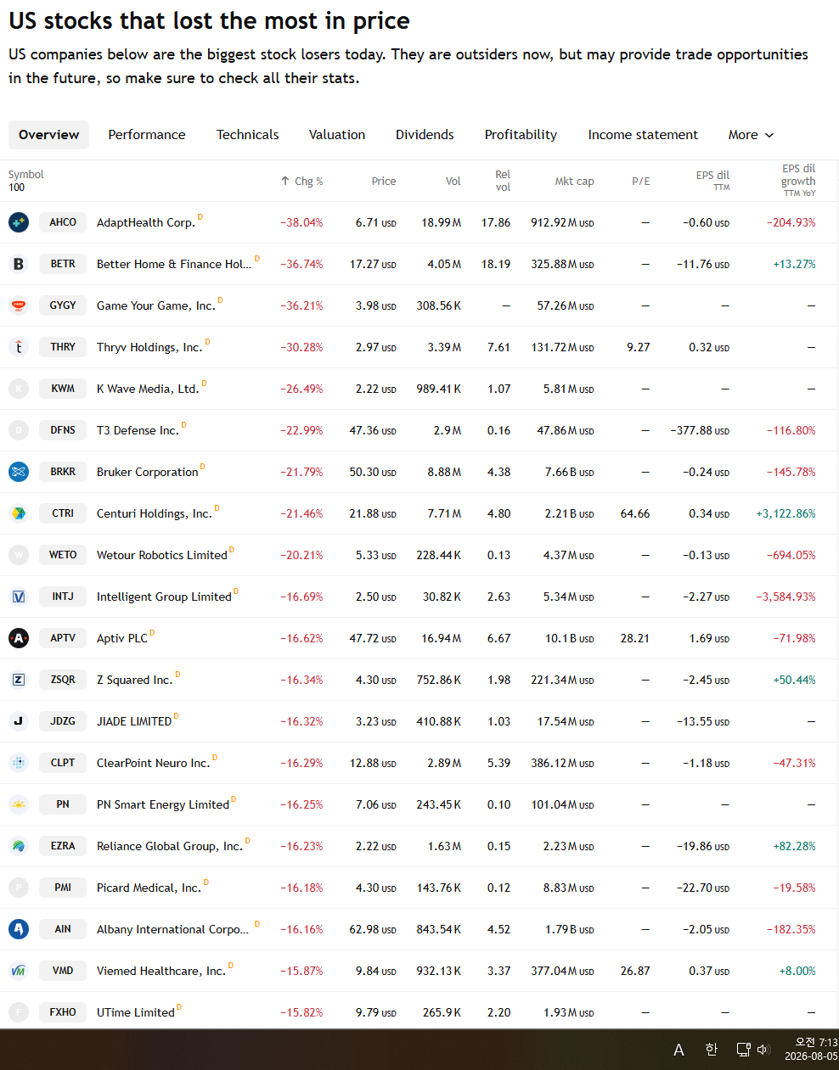Open the CTRI ticker symbol
Screen dimensions: 839x1070
[63, 513]
